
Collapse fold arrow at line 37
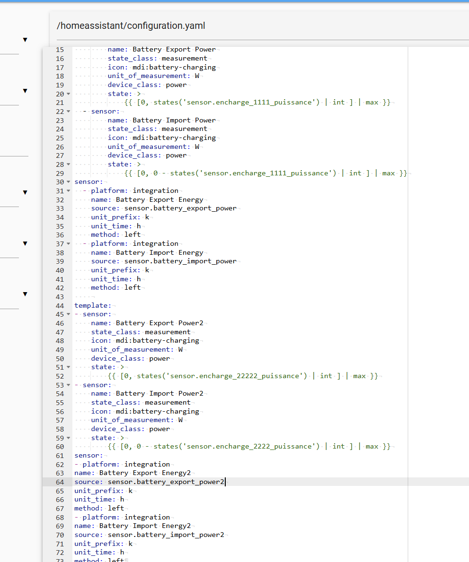pyautogui.click(x=68, y=244)
